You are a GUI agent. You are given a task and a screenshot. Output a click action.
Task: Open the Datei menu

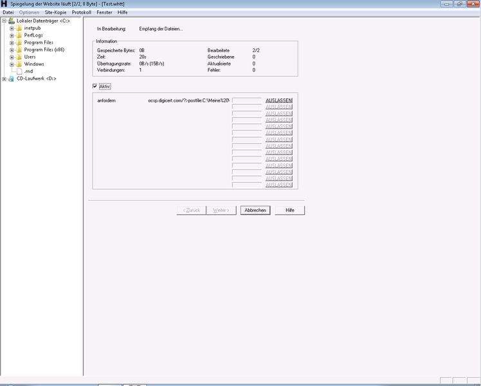click(x=8, y=12)
